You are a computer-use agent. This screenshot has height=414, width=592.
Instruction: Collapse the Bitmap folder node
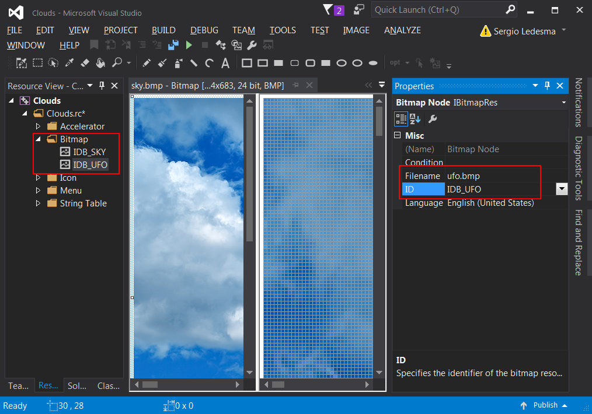point(38,139)
